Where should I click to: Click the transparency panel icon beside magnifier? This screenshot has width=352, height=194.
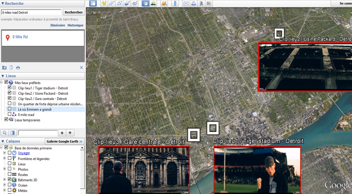coord(13,133)
